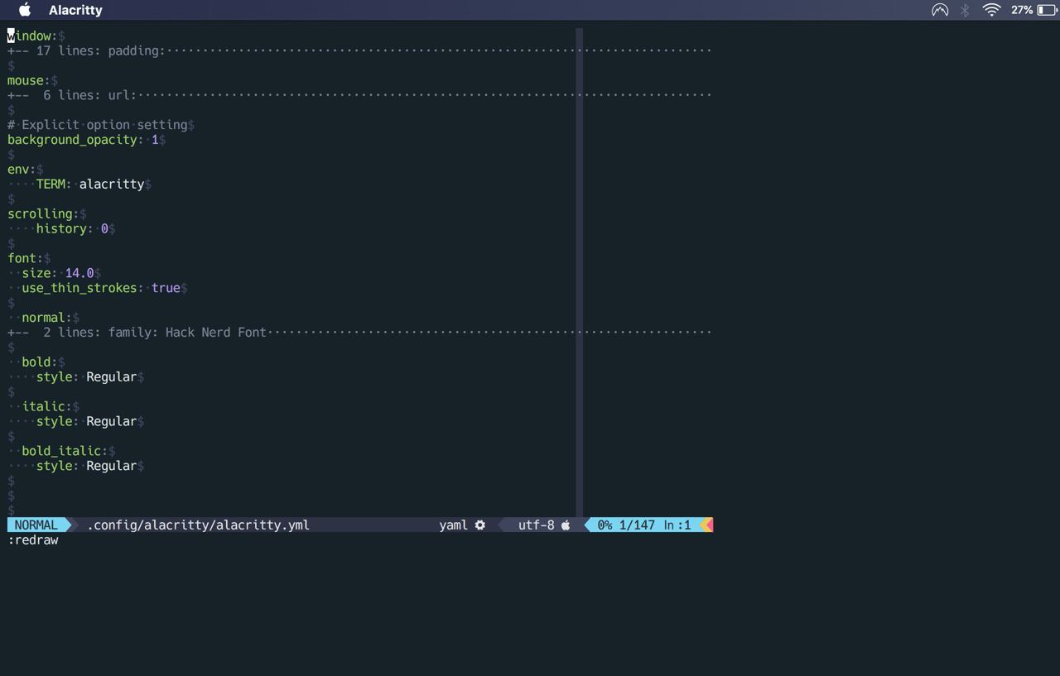Click the 'env:' key
1060x676 pixels.
tap(22, 170)
